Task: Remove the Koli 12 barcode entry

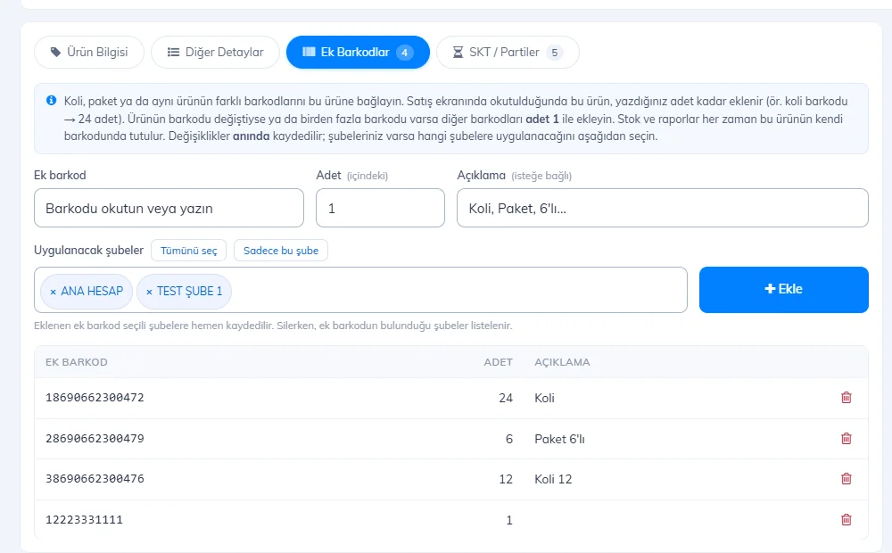Action: (846, 479)
